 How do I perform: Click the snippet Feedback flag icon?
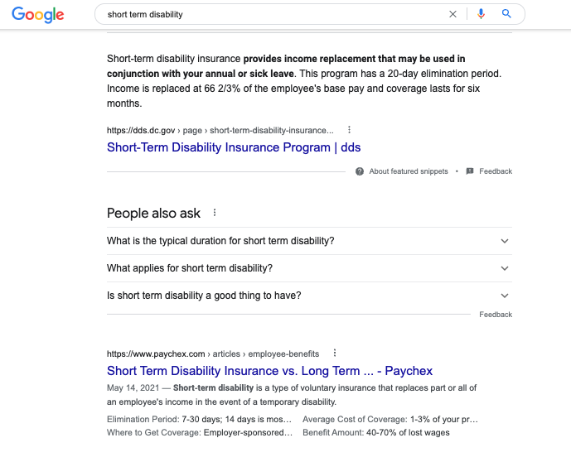470,171
